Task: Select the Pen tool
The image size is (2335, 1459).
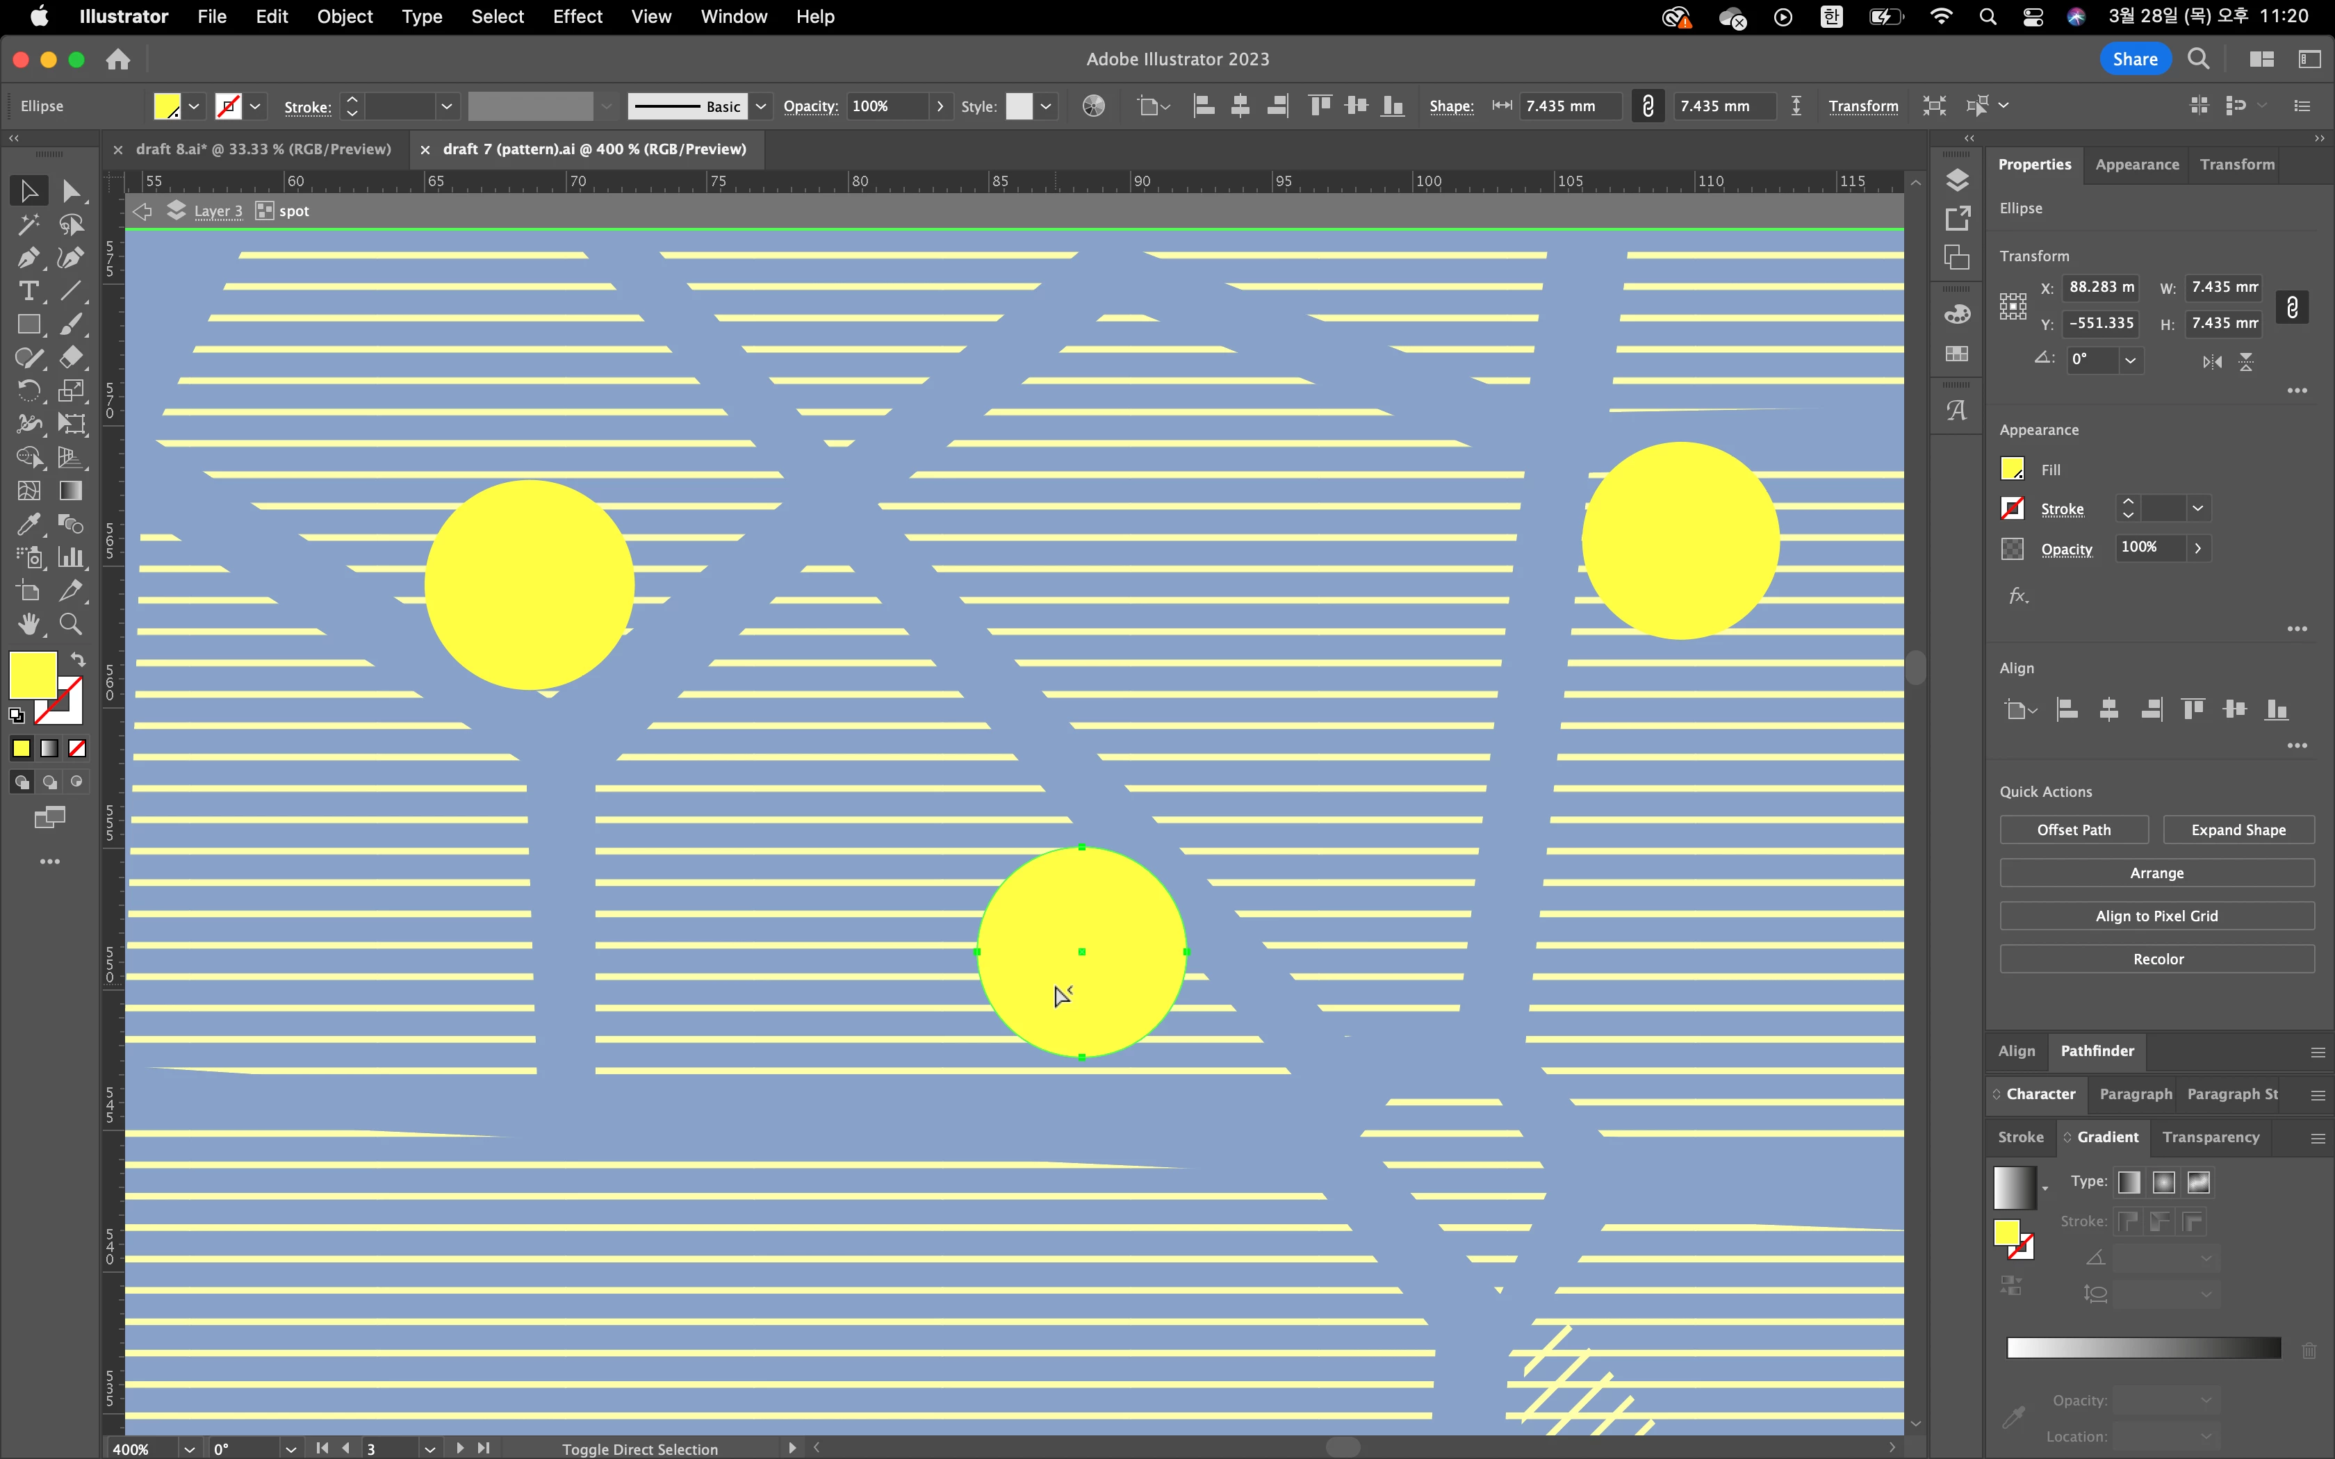Action: [28, 258]
